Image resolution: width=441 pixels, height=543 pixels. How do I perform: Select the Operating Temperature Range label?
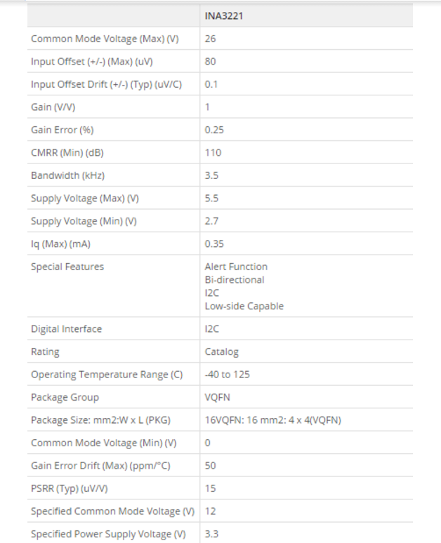point(107,375)
